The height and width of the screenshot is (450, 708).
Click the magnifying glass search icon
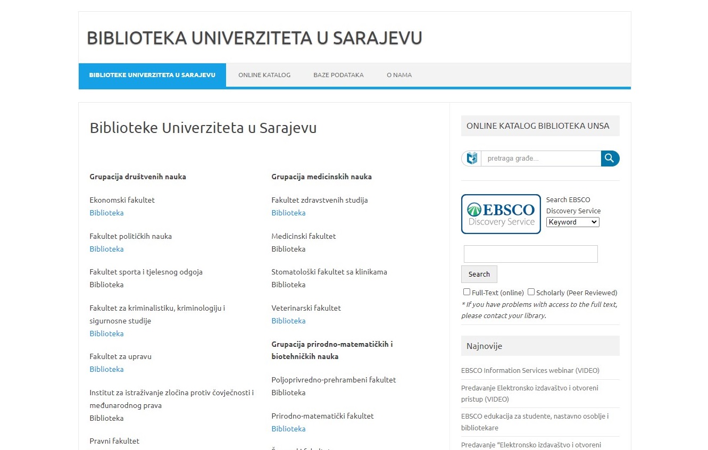coord(610,159)
